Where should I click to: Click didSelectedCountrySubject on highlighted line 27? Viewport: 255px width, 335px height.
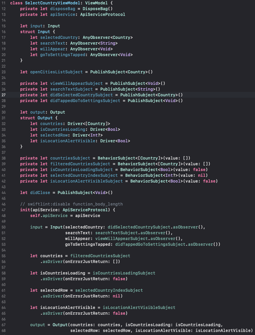[x=81, y=95]
